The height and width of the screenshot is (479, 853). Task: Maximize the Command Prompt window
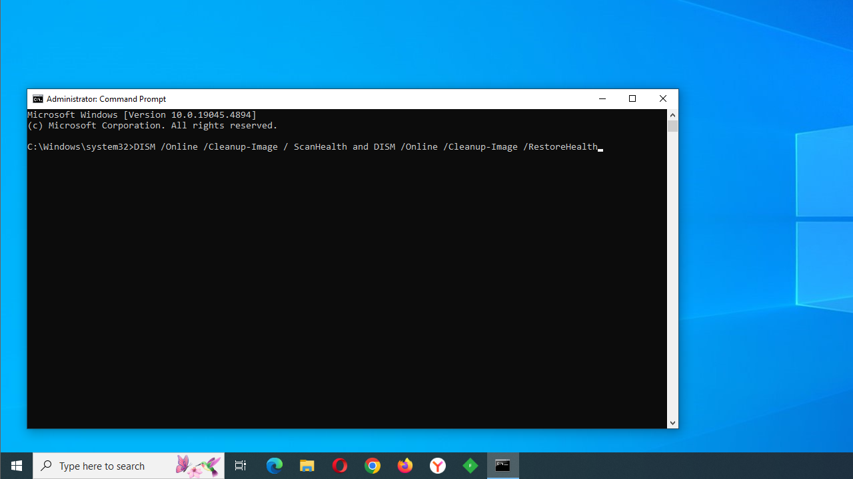(x=632, y=99)
